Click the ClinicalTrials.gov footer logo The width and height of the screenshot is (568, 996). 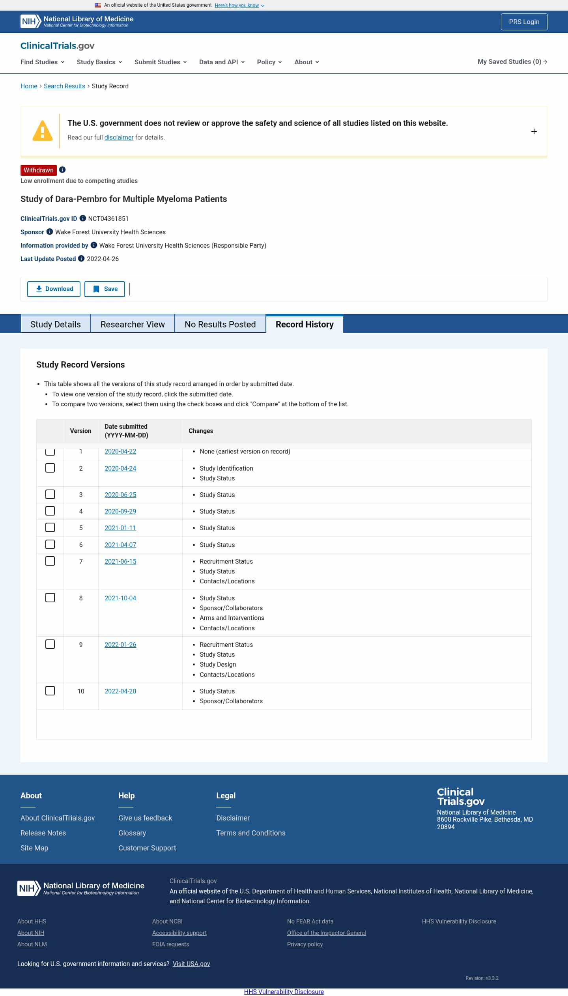[x=461, y=796]
